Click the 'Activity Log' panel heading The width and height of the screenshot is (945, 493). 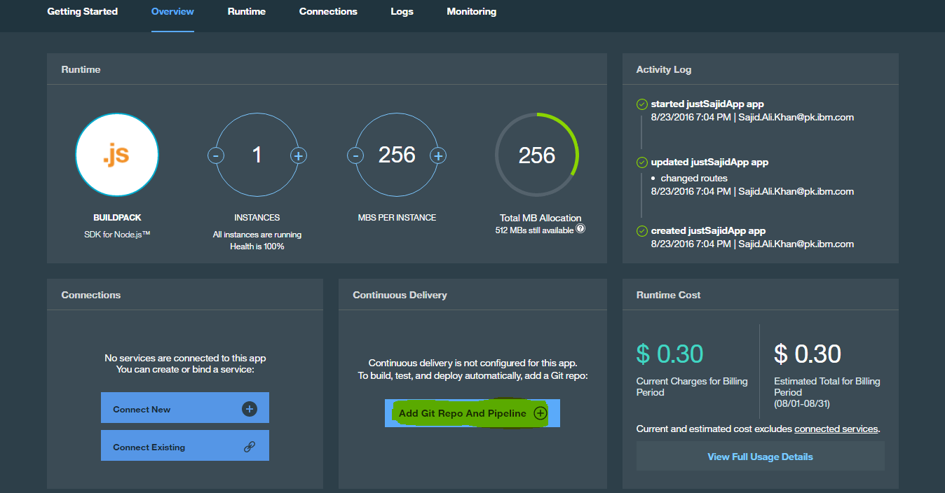tap(664, 69)
